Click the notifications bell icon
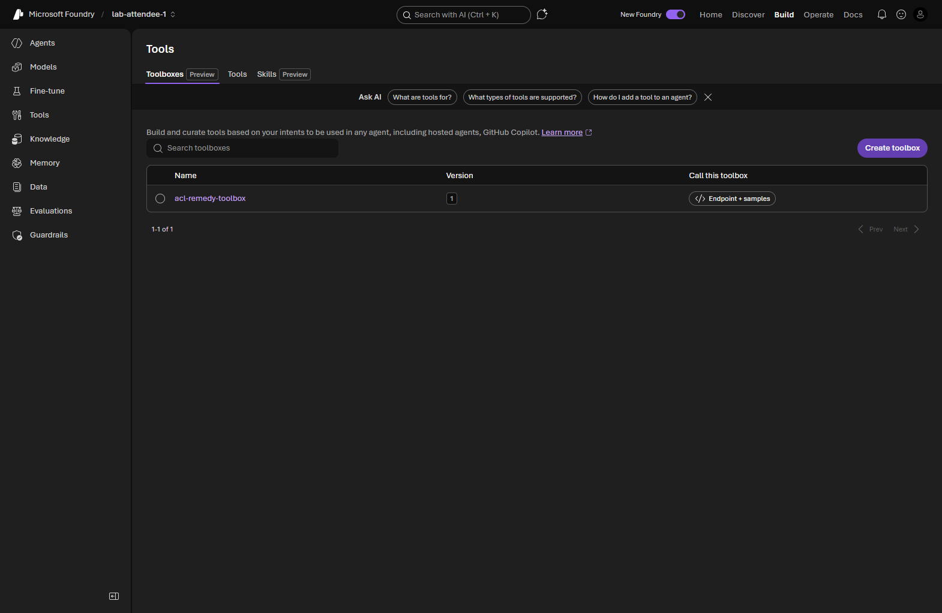 point(882,14)
